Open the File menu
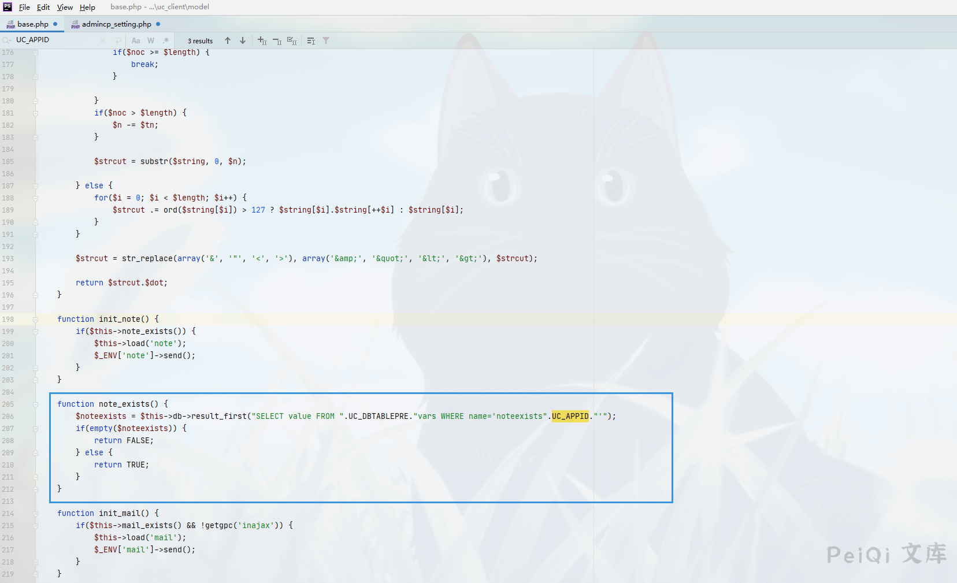This screenshot has height=583, width=957. pos(24,7)
